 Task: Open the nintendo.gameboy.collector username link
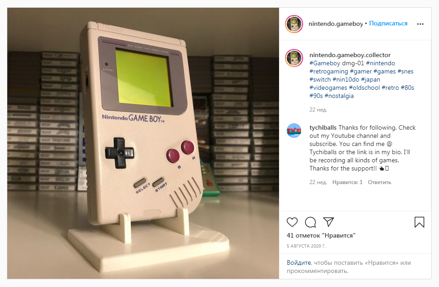click(350, 55)
